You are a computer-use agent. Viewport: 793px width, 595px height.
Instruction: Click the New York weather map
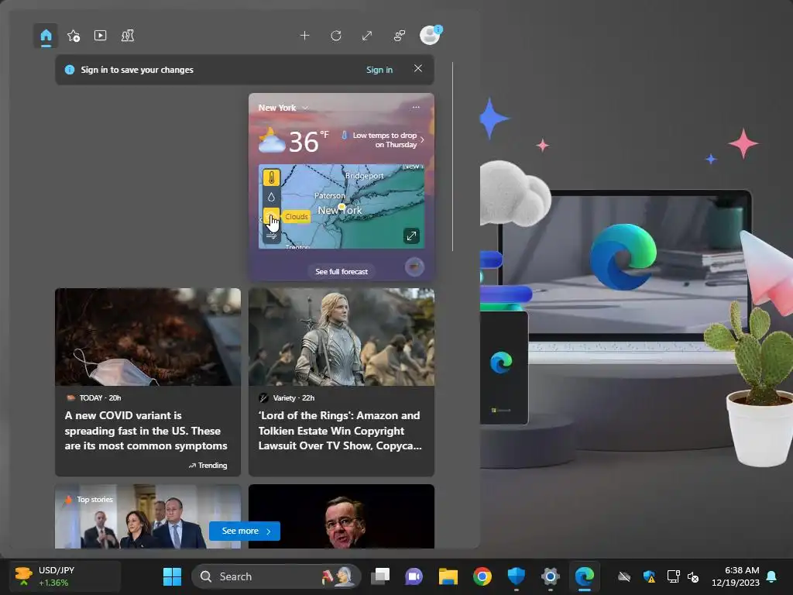pyautogui.click(x=342, y=206)
